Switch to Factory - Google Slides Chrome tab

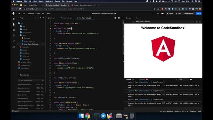(x=31, y=5)
